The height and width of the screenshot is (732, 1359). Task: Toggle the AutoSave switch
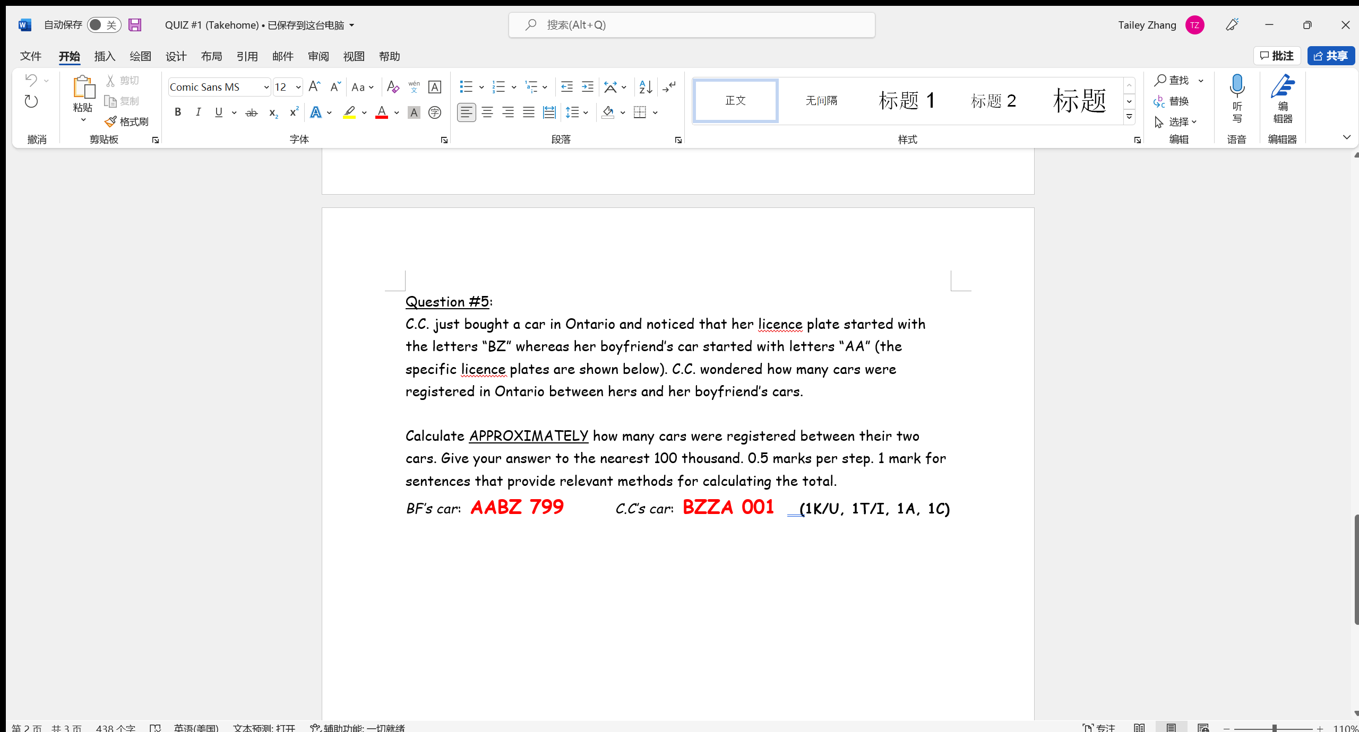coord(104,24)
